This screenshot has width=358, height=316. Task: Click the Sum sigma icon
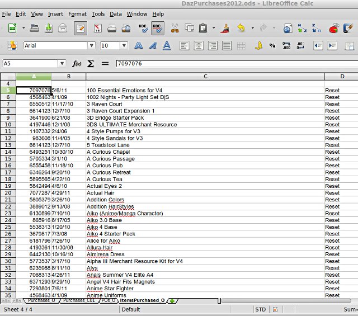[x=91, y=64]
